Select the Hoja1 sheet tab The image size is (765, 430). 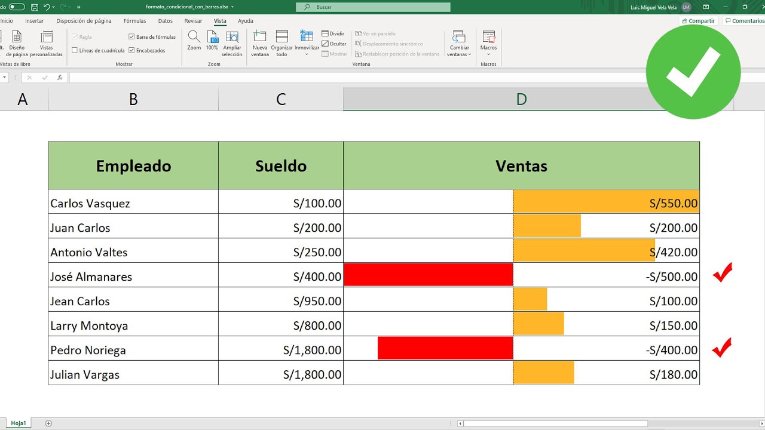(x=19, y=423)
